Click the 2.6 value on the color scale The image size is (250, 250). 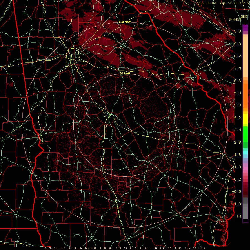237,142
